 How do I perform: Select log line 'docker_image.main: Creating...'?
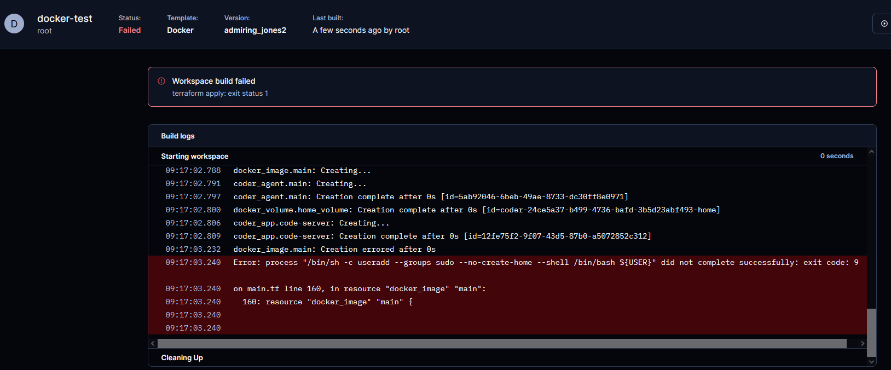[x=302, y=171]
